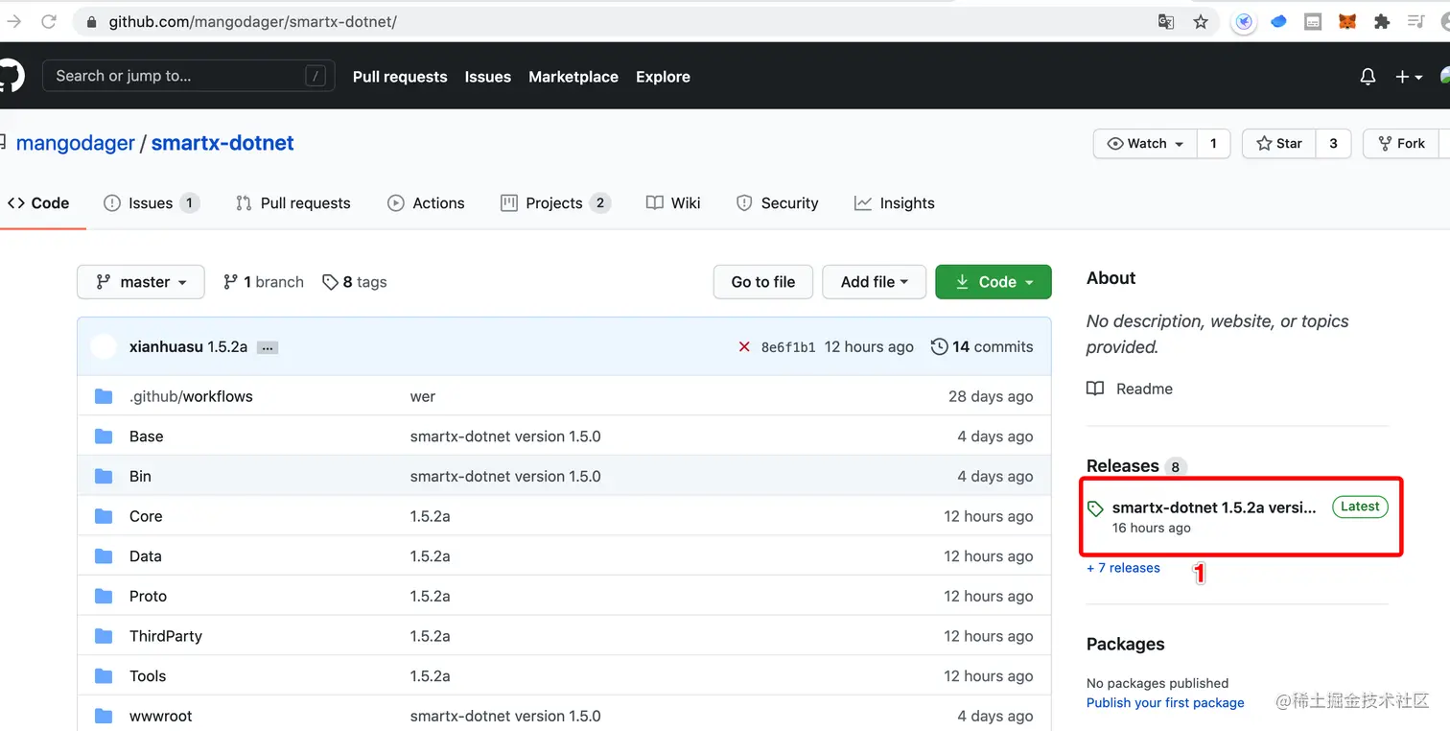Click the commit history clock icon
Screen dimensions: 1450x731
[x=940, y=347]
